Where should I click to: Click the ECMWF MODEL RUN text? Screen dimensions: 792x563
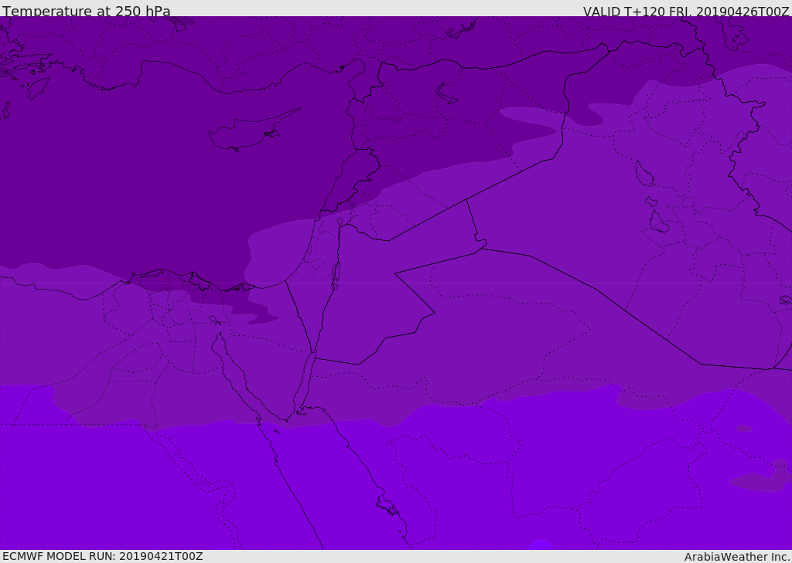pyautogui.click(x=103, y=556)
